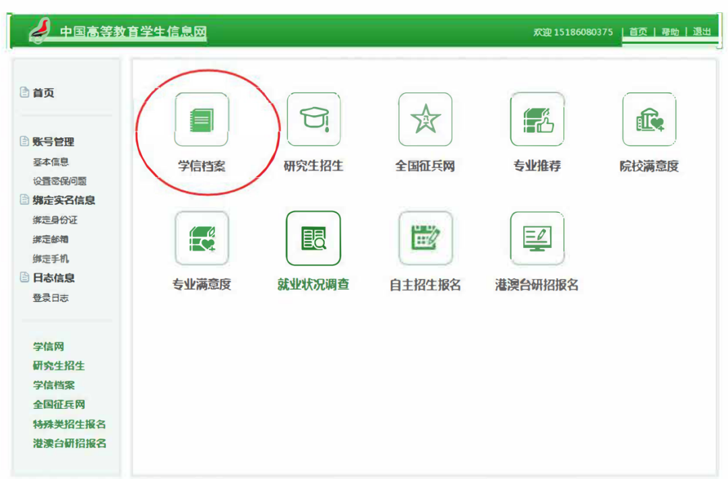
Task: Open the 自主招生报名 calendar icon
Action: click(425, 238)
